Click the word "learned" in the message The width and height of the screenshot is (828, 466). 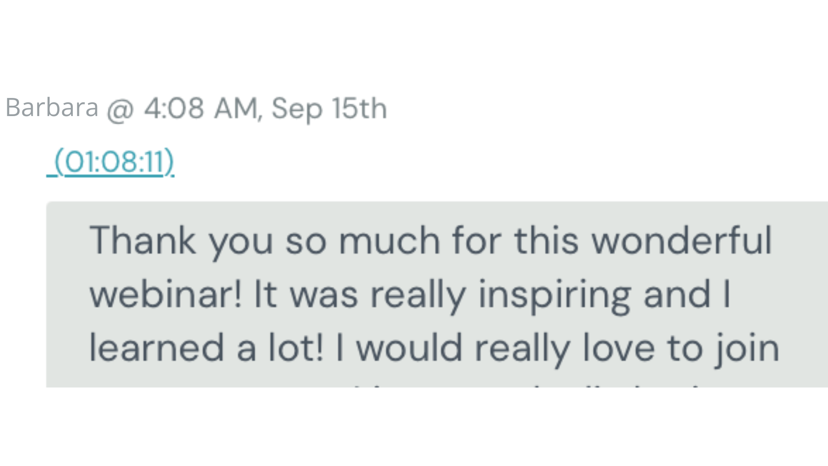click(157, 348)
